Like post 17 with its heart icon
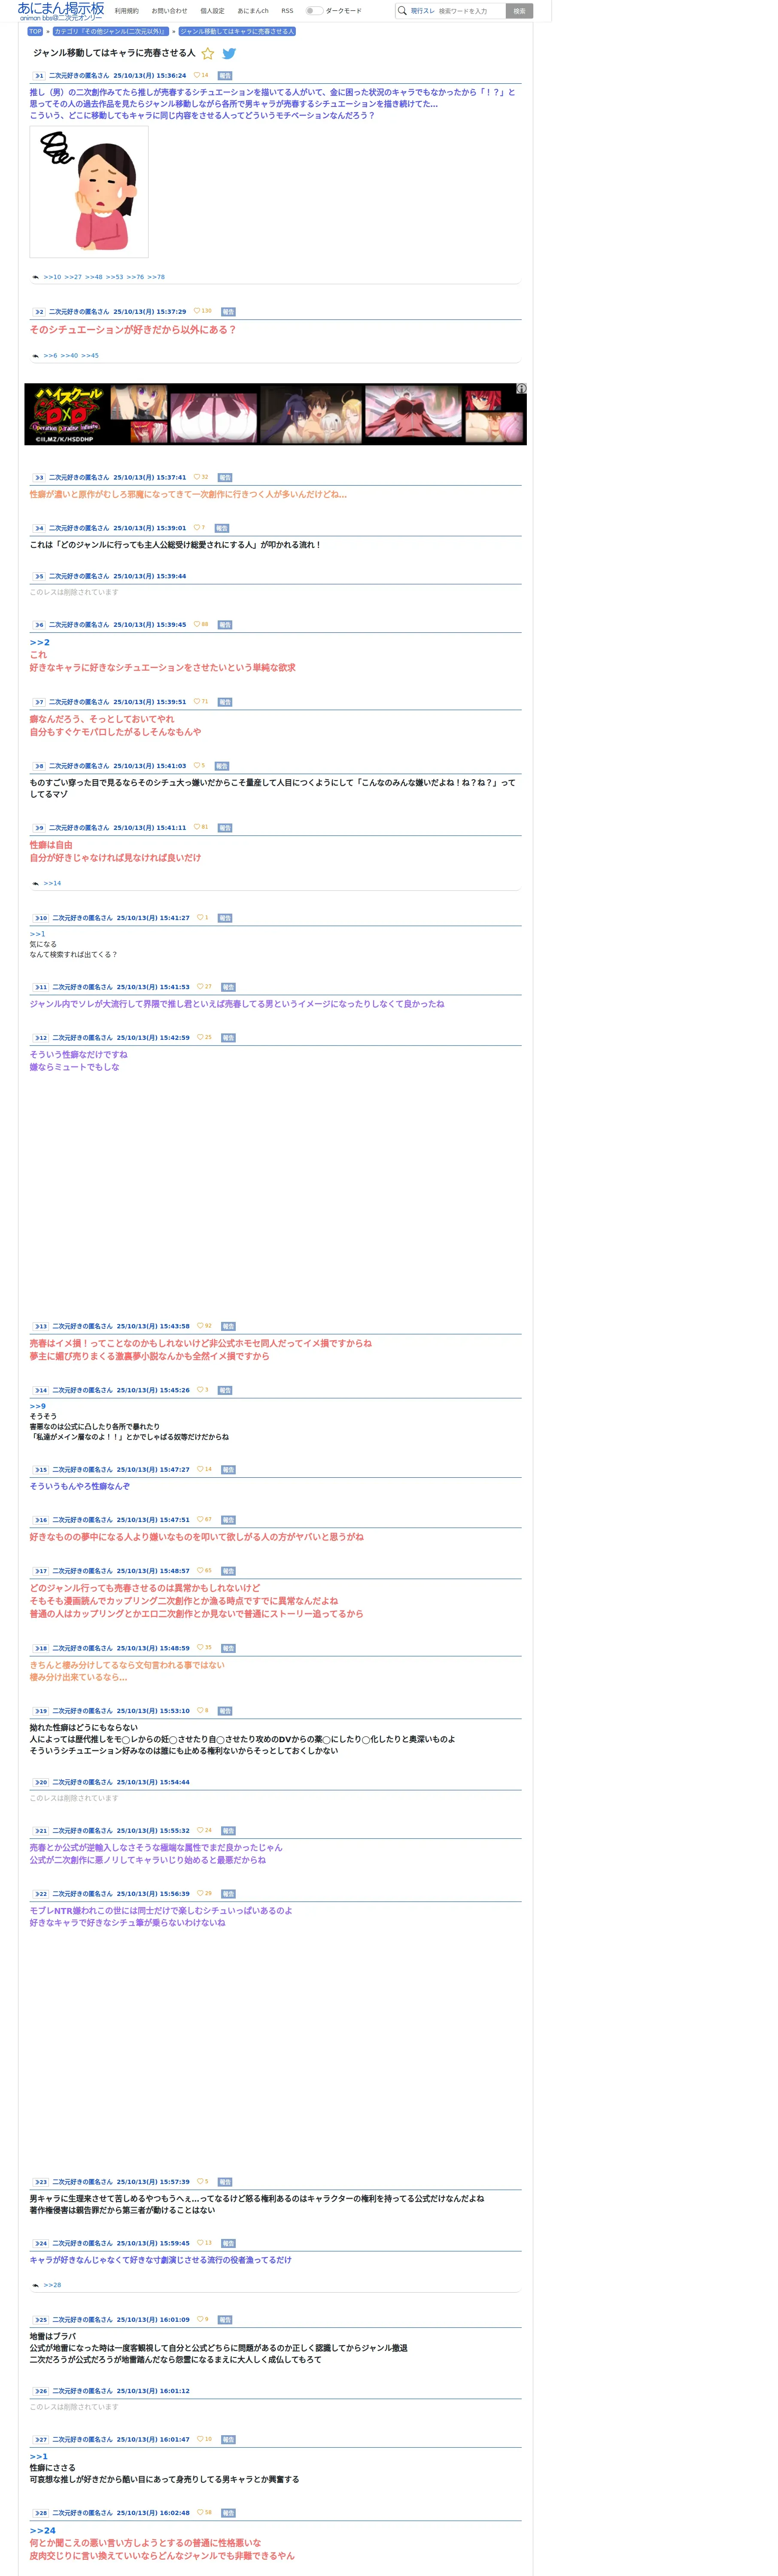Viewport: 778px width, 2576px height. point(200,1570)
